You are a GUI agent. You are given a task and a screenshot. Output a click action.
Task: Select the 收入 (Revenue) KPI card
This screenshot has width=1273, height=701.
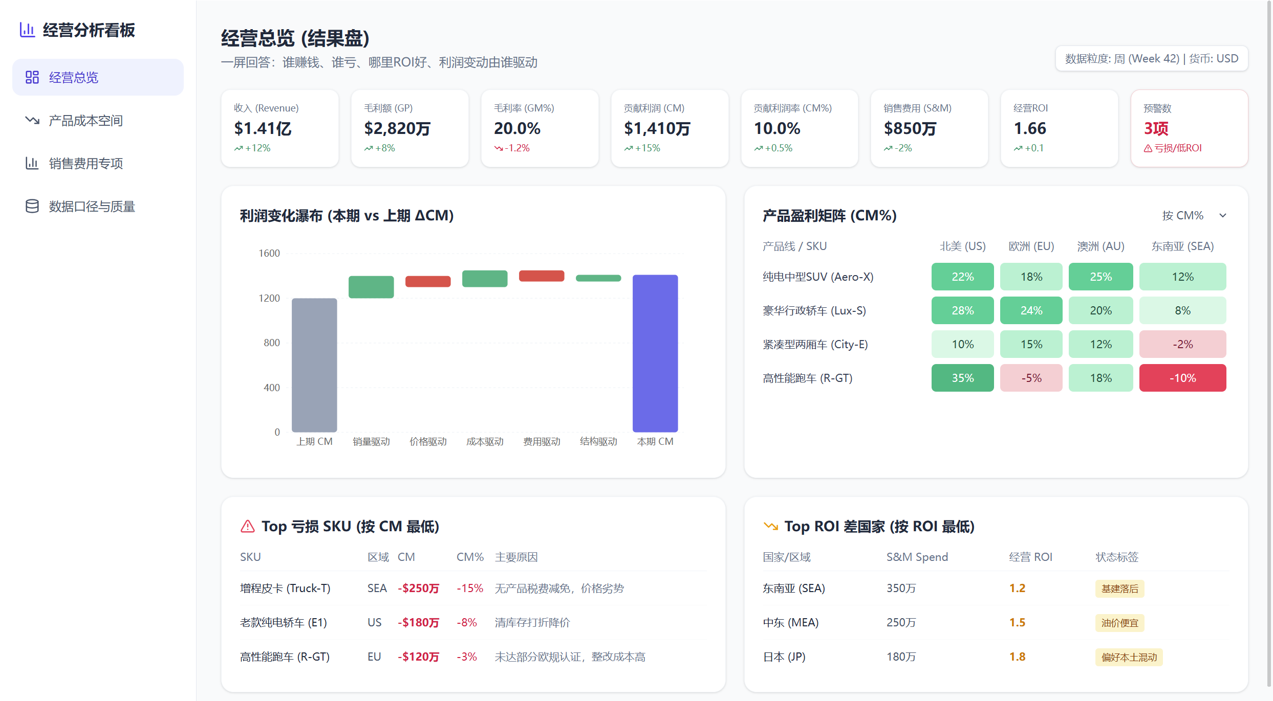(280, 128)
